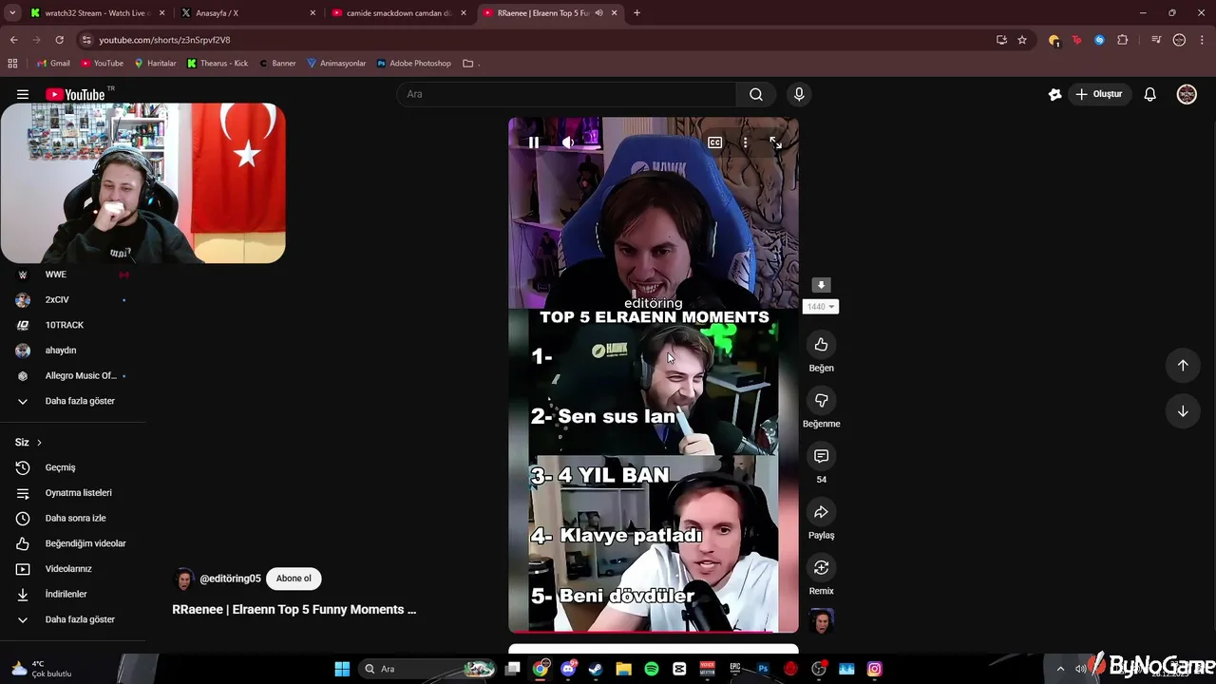Click the address bar URL
Image resolution: width=1216 pixels, height=684 pixels.
(x=164, y=40)
